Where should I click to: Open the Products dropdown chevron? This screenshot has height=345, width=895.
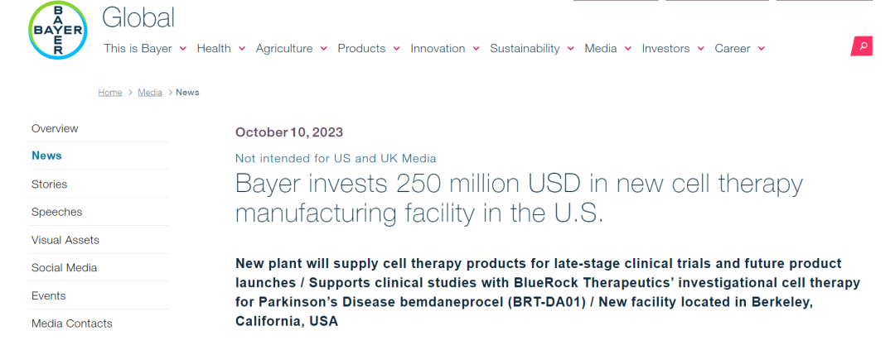(397, 49)
